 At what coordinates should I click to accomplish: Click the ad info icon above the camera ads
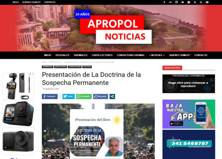tap(30, 74)
